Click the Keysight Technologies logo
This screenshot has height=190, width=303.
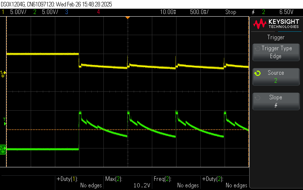coord(276,24)
